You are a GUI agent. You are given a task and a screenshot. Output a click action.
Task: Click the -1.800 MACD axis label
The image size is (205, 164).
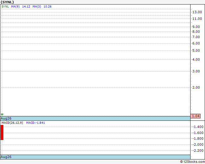tap(198, 138)
